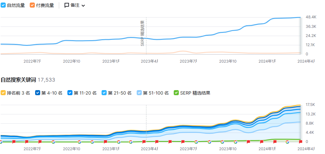
Task: Click the last red flag near 2024年4月
Action: (301, 142)
